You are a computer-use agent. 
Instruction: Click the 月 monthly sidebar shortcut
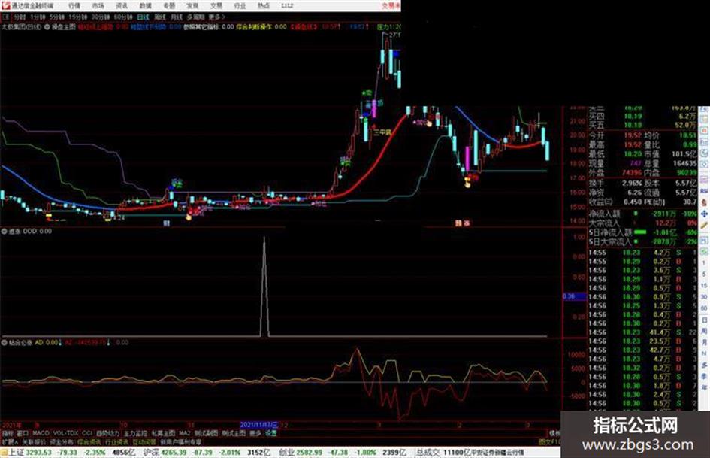point(704,343)
